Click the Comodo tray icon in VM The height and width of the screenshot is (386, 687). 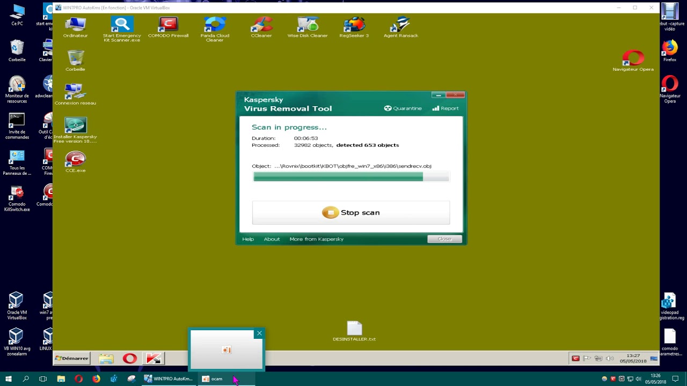click(x=575, y=359)
